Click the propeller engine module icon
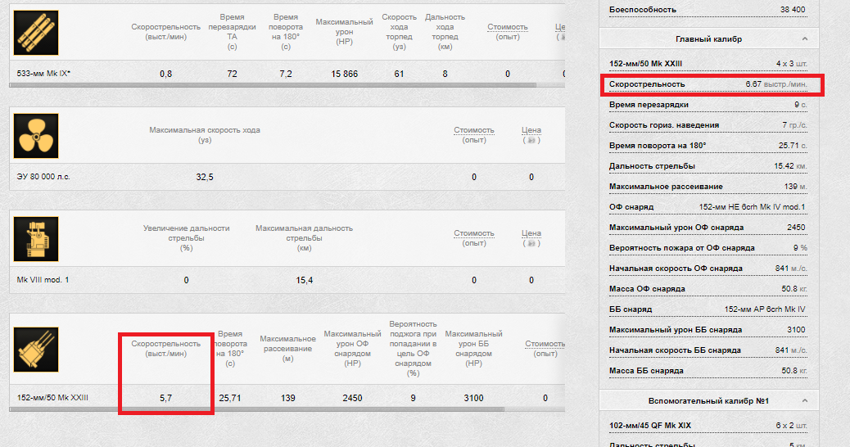The height and width of the screenshot is (447, 850). [36, 136]
